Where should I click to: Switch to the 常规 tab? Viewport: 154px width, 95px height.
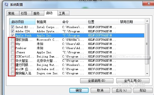pos(13,13)
